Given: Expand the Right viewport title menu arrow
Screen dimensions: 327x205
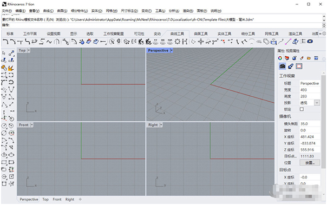Looking at the screenshot, I should click(x=161, y=125).
